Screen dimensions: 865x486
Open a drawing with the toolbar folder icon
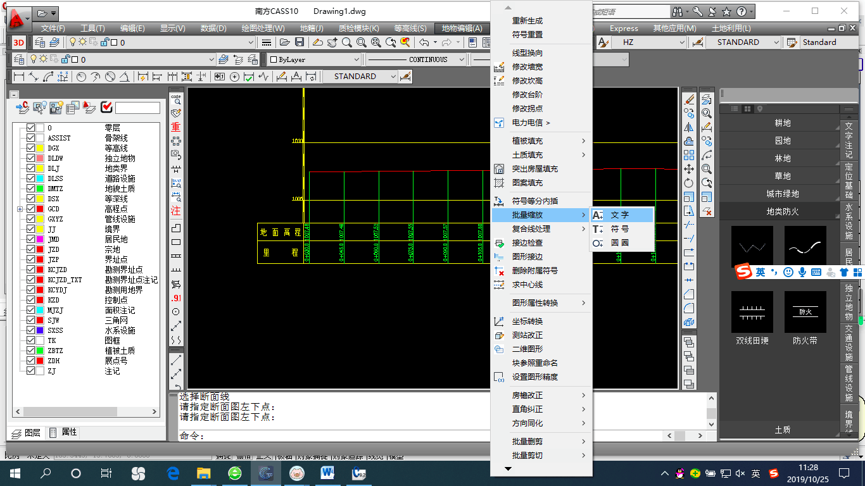pos(285,42)
